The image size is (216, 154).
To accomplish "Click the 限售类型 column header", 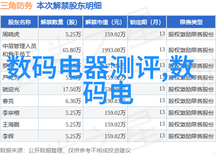I will (x=191, y=22).
